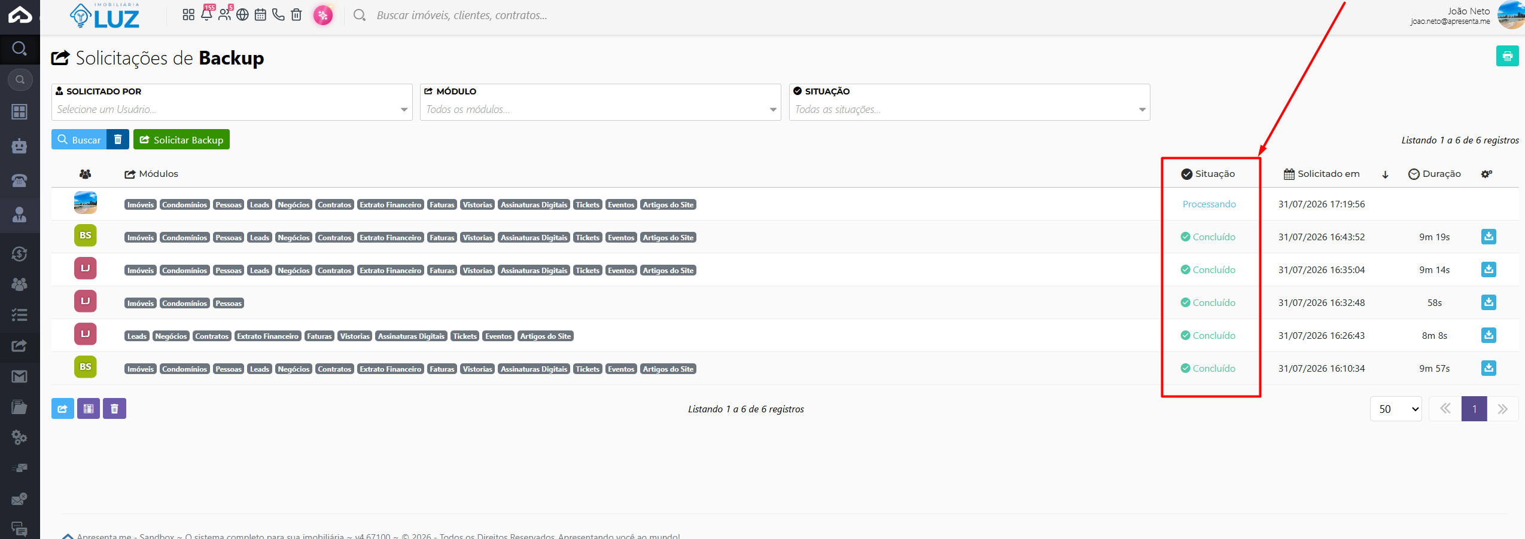Open the Solicitado Por user dropdown
Image resolution: width=1525 pixels, height=539 pixels.
pos(232,109)
